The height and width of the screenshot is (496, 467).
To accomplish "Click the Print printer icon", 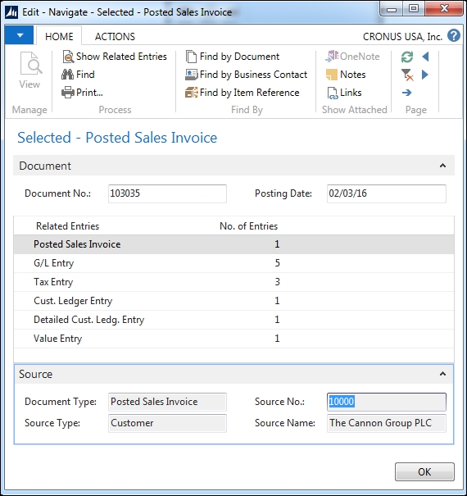I will pos(68,93).
